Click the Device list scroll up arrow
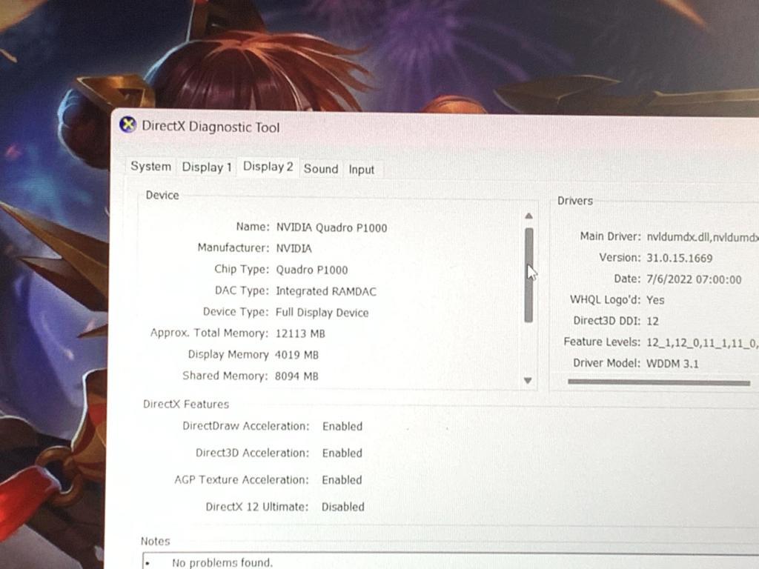 (528, 216)
